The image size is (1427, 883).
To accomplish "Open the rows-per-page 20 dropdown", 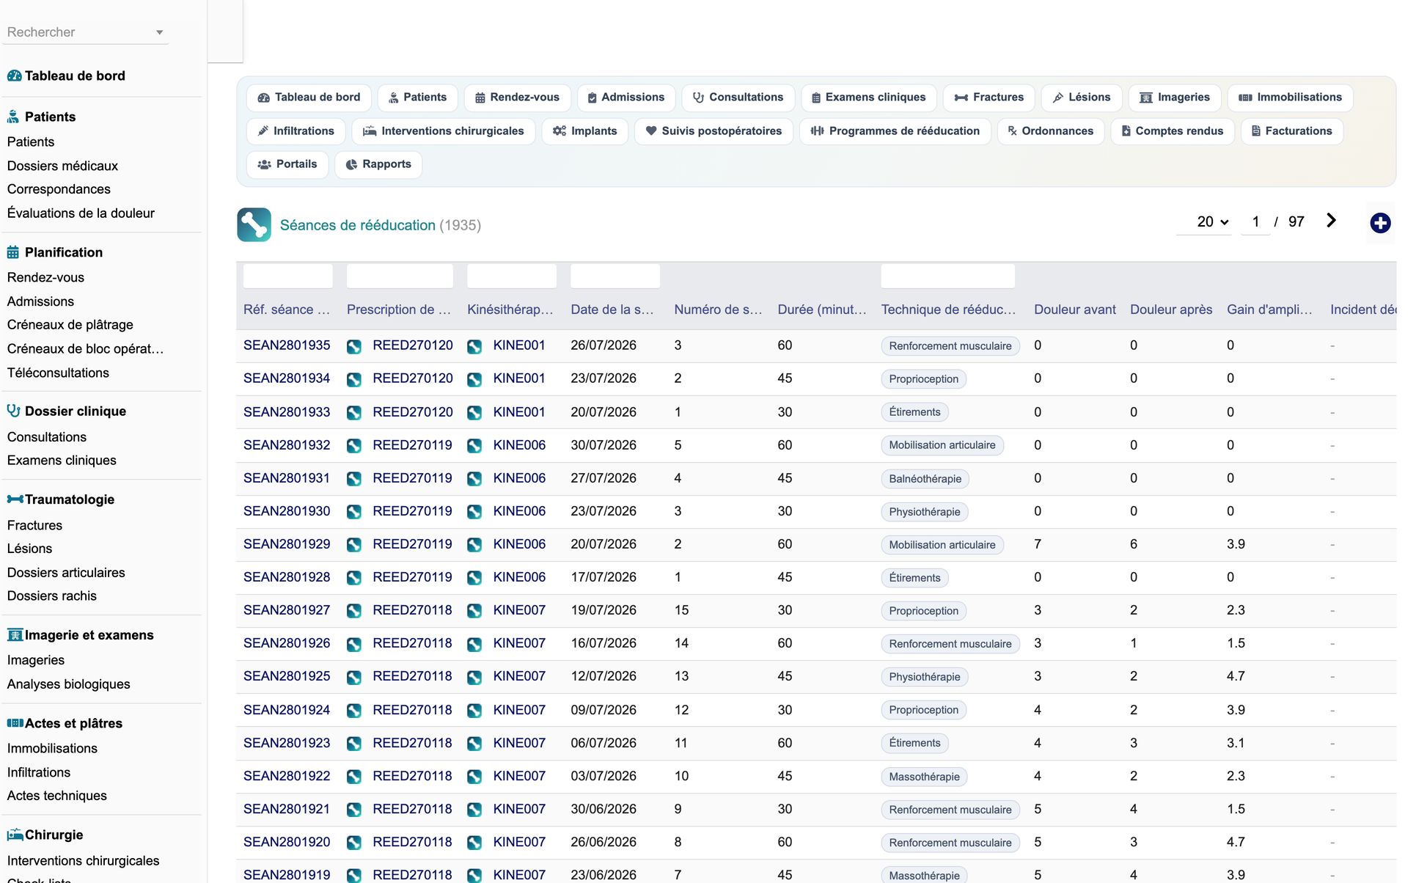I will pos(1213,221).
